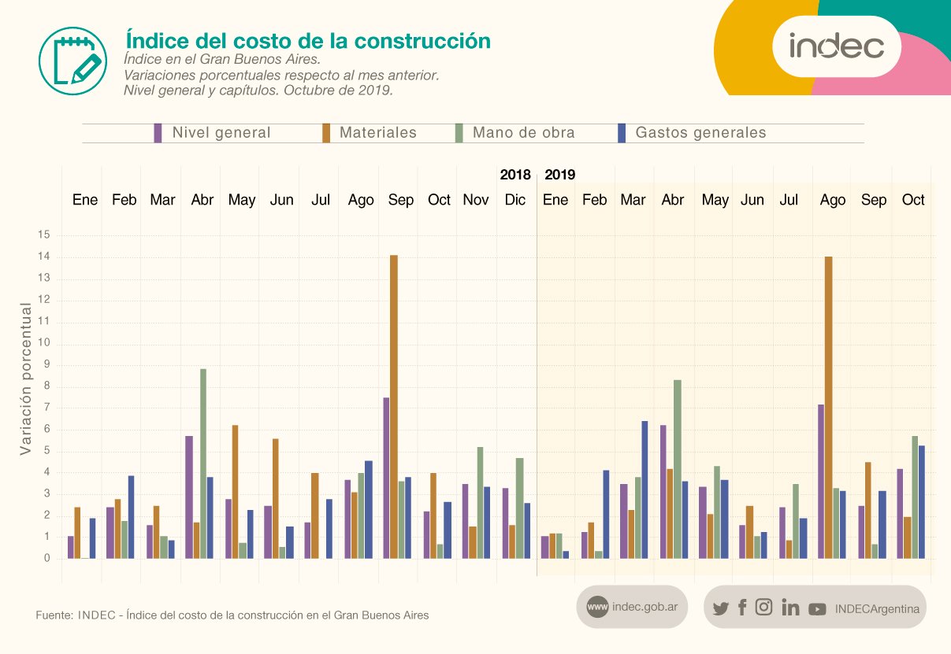The height and width of the screenshot is (654, 951).
Task: Select the purple Nivel general swatch
Action: pyautogui.click(x=158, y=133)
